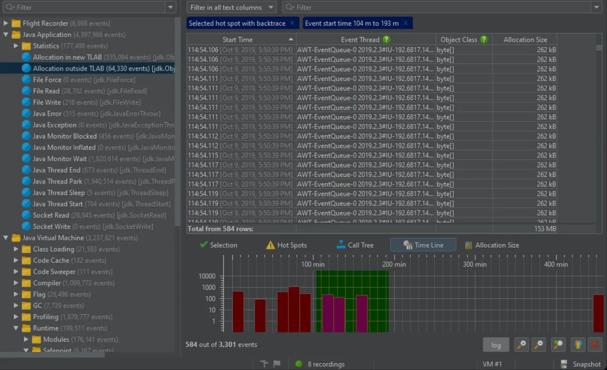Screen dimensions: 607x370
Task: Select the zoom out magnifier icon
Action: click(538, 345)
